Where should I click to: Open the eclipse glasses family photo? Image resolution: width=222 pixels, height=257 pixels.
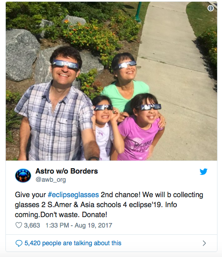[112, 81]
